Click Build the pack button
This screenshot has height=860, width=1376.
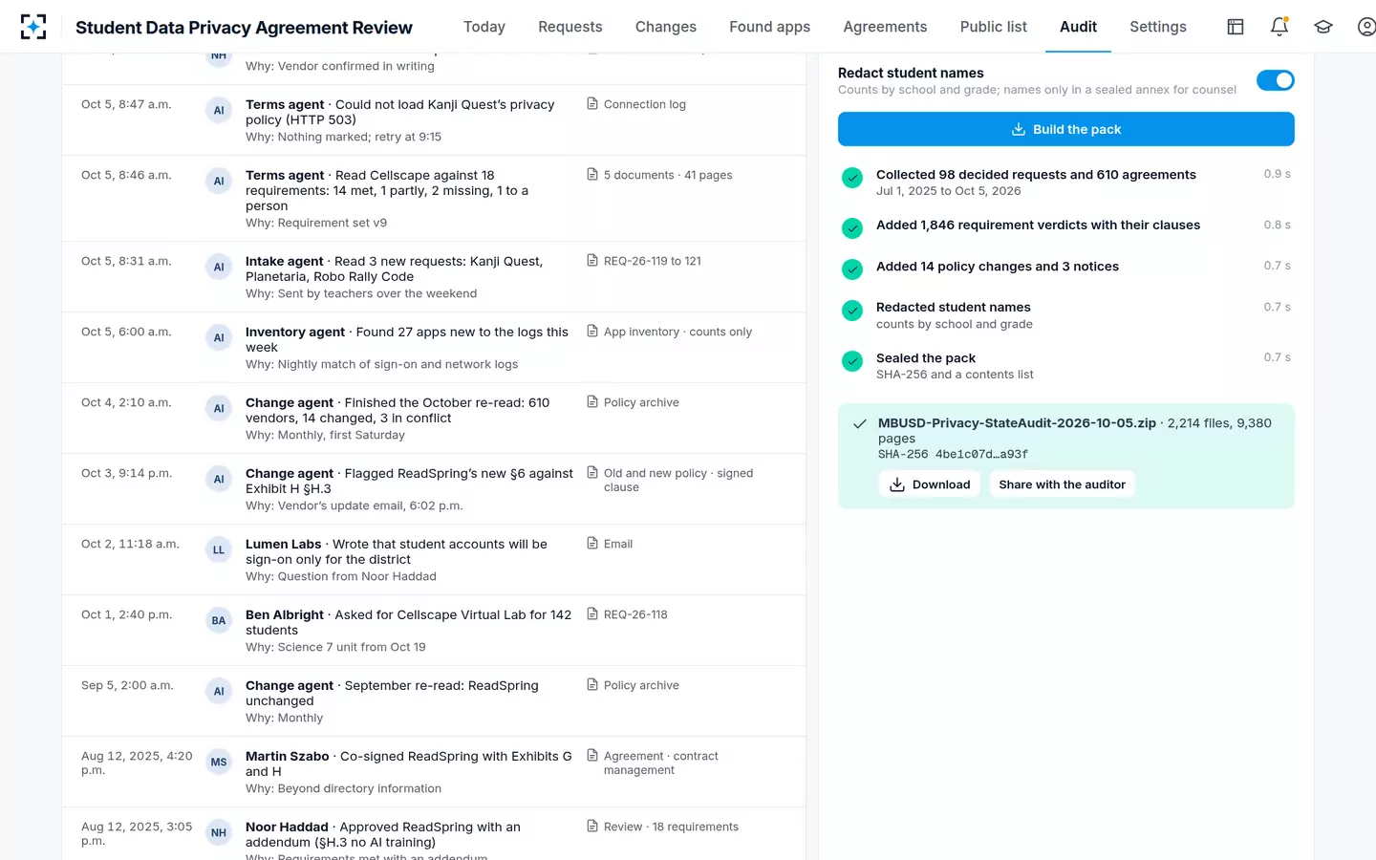[1066, 129]
